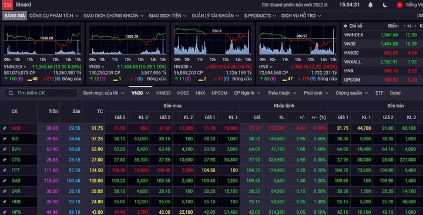This screenshot has width=423, height=215.
Task: Open the HNX30 chart selector dropdown
Action: coord(191,67)
